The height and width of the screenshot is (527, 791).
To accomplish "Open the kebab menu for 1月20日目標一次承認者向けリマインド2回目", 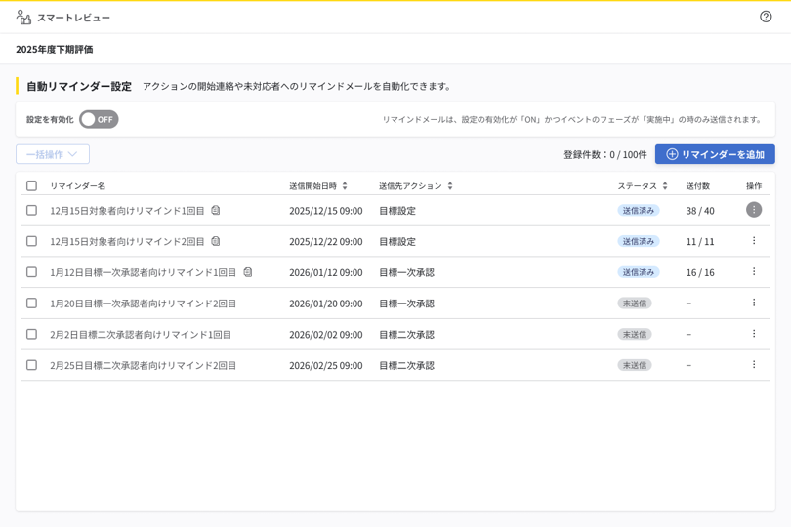I will click(x=754, y=303).
